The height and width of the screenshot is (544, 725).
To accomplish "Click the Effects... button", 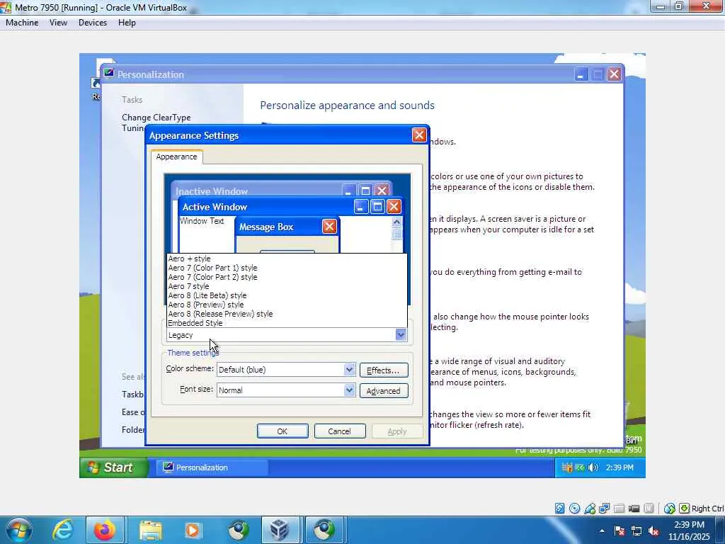I will (384, 370).
